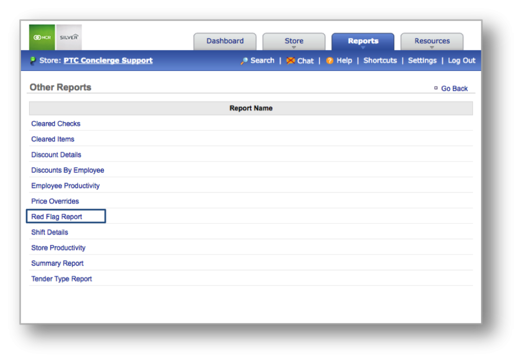This screenshot has height=362, width=522.
Task: Open the Resources tab
Action: point(432,41)
